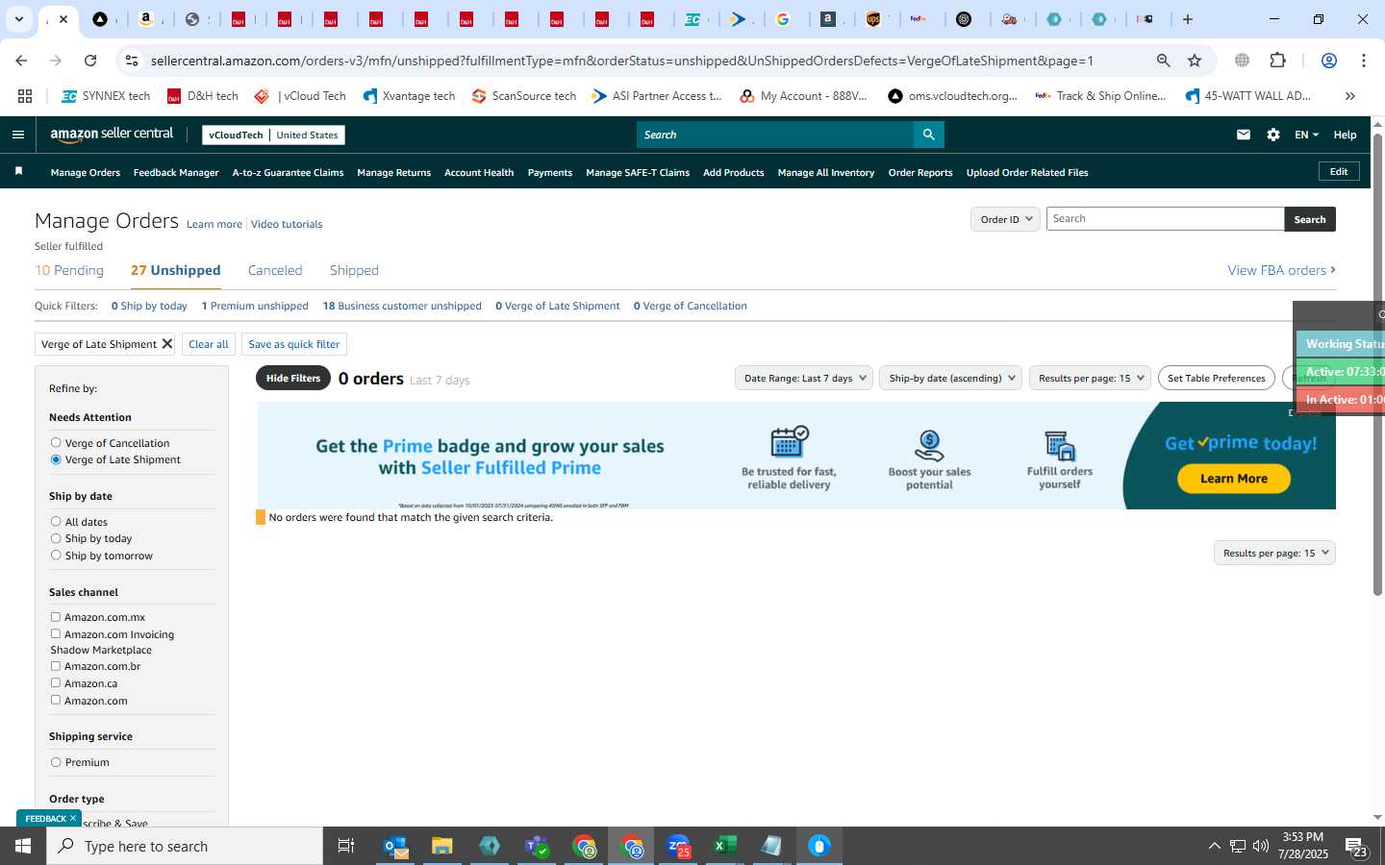Switch to the Shipped orders tab

(x=354, y=270)
